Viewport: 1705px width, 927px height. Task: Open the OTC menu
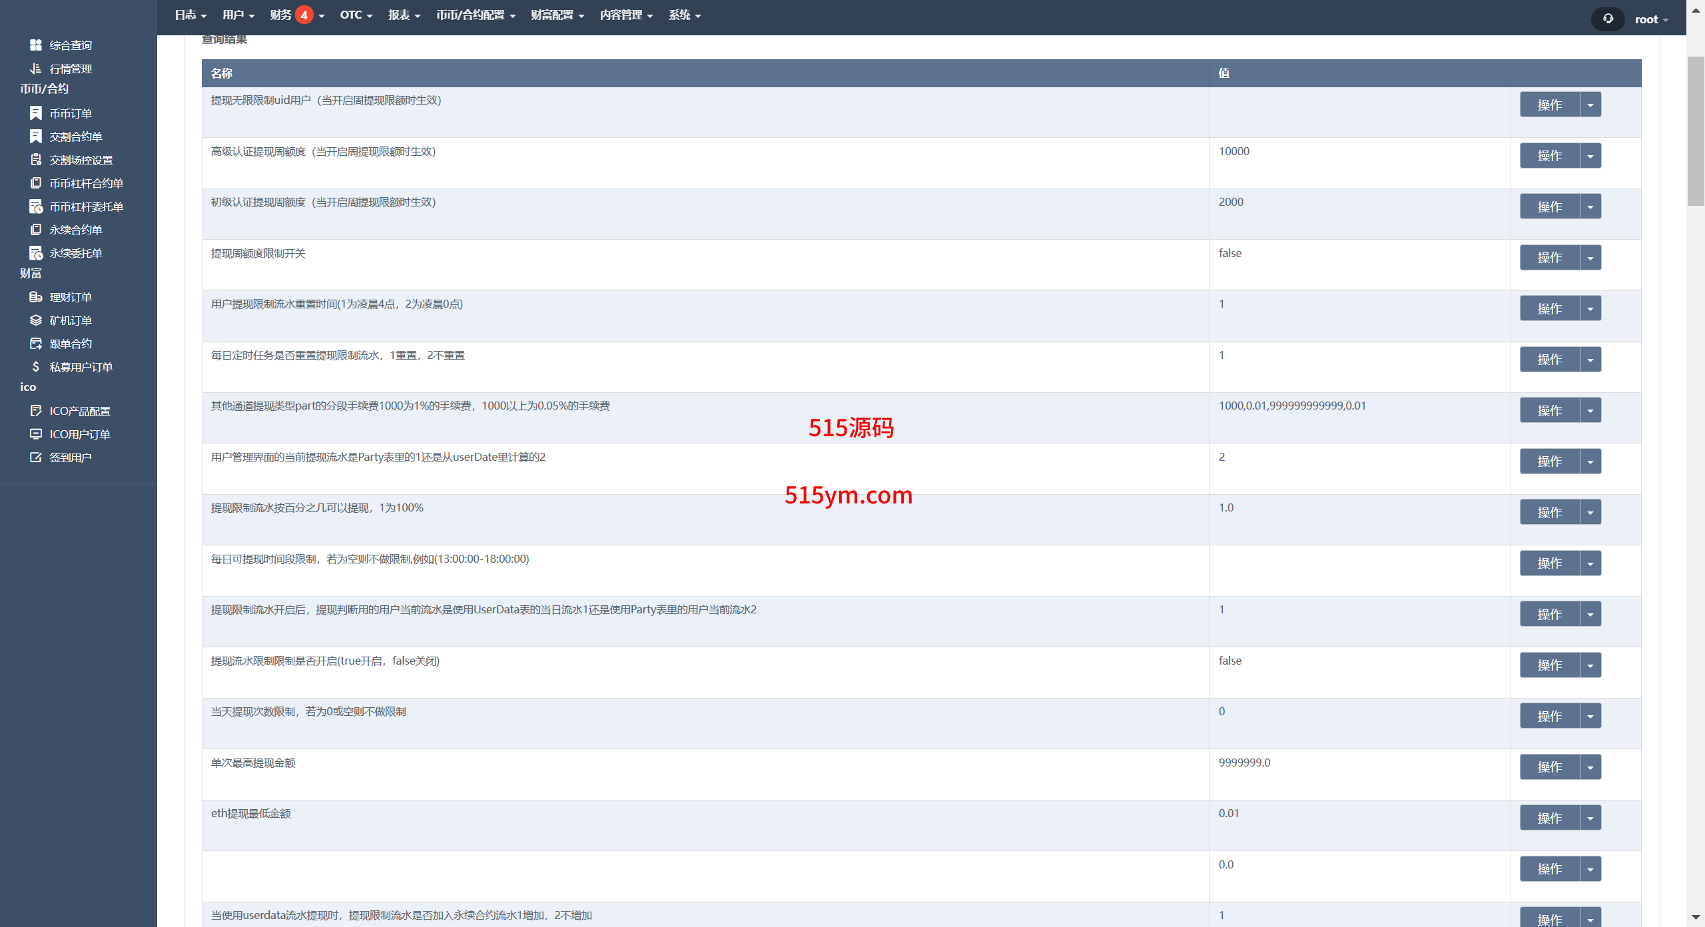point(356,15)
